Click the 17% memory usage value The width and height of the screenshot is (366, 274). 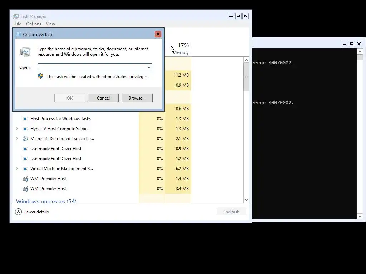click(183, 45)
